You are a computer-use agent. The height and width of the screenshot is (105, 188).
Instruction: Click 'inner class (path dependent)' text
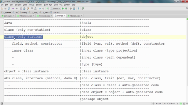tap(108, 57)
